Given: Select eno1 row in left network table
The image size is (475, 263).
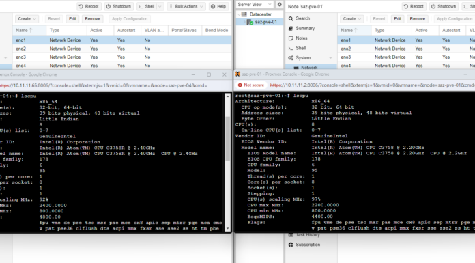Looking at the screenshot, I should [121, 40].
